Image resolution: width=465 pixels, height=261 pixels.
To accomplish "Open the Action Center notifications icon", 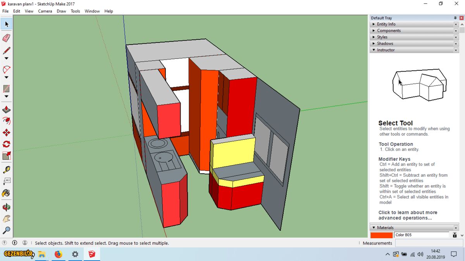I will tap(454, 254).
